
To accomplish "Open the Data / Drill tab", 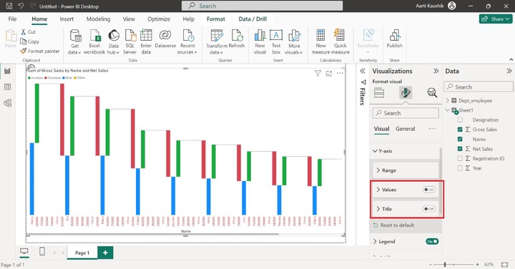I will click(252, 19).
